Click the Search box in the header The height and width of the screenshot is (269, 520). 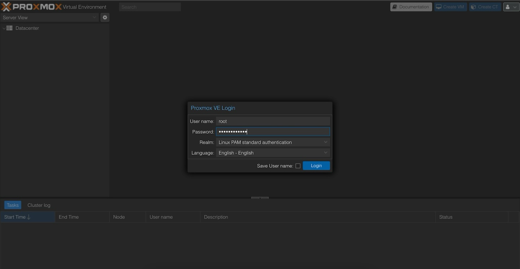[x=150, y=6]
